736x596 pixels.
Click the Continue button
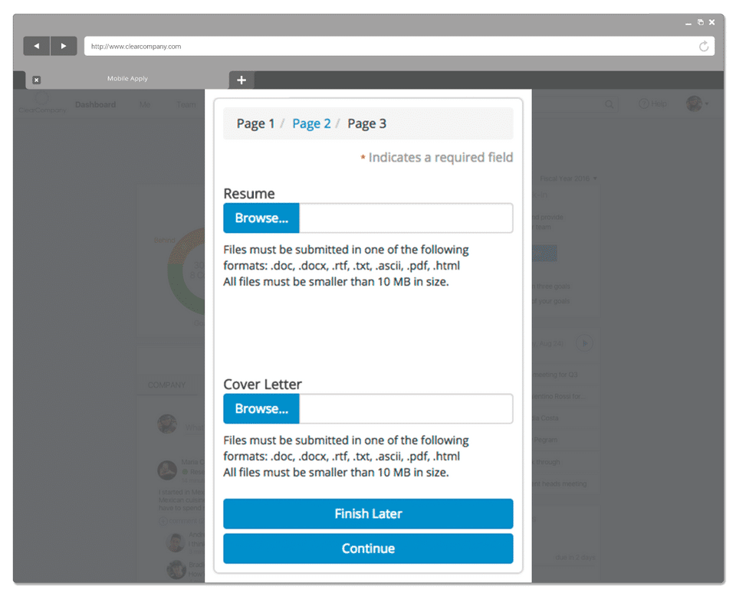coord(368,549)
